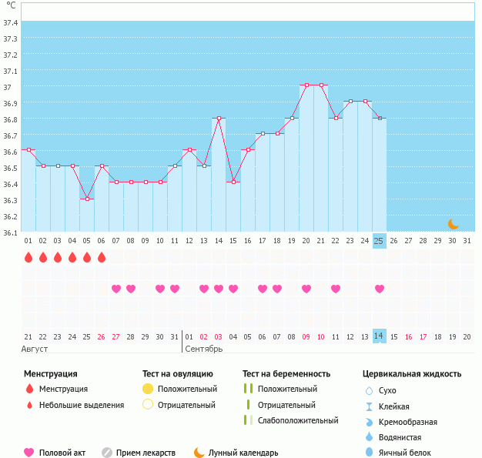Click the yellow positive ovulation test icon
The image size is (482, 458).
pos(148,389)
